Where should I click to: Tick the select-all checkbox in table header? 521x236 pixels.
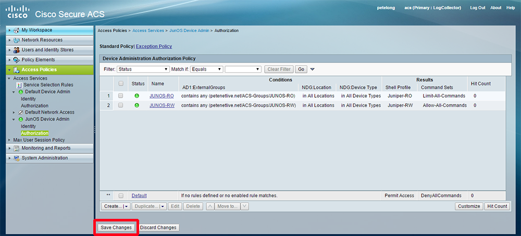click(121, 84)
